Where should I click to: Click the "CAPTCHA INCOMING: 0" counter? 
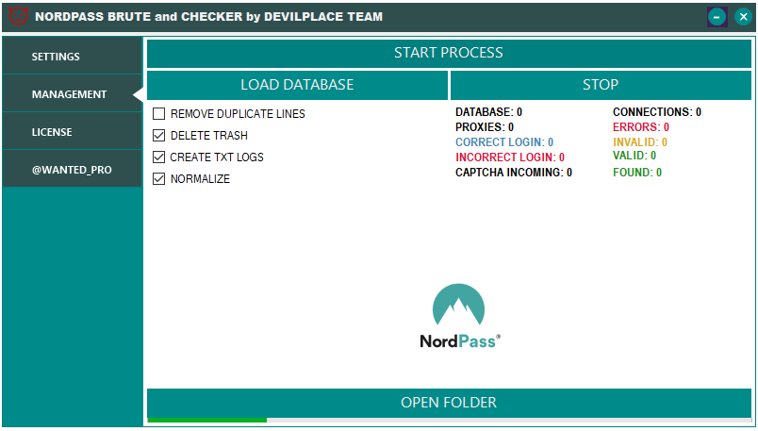tap(514, 173)
